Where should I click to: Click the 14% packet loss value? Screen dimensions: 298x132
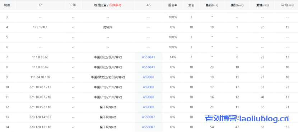tap(173, 57)
